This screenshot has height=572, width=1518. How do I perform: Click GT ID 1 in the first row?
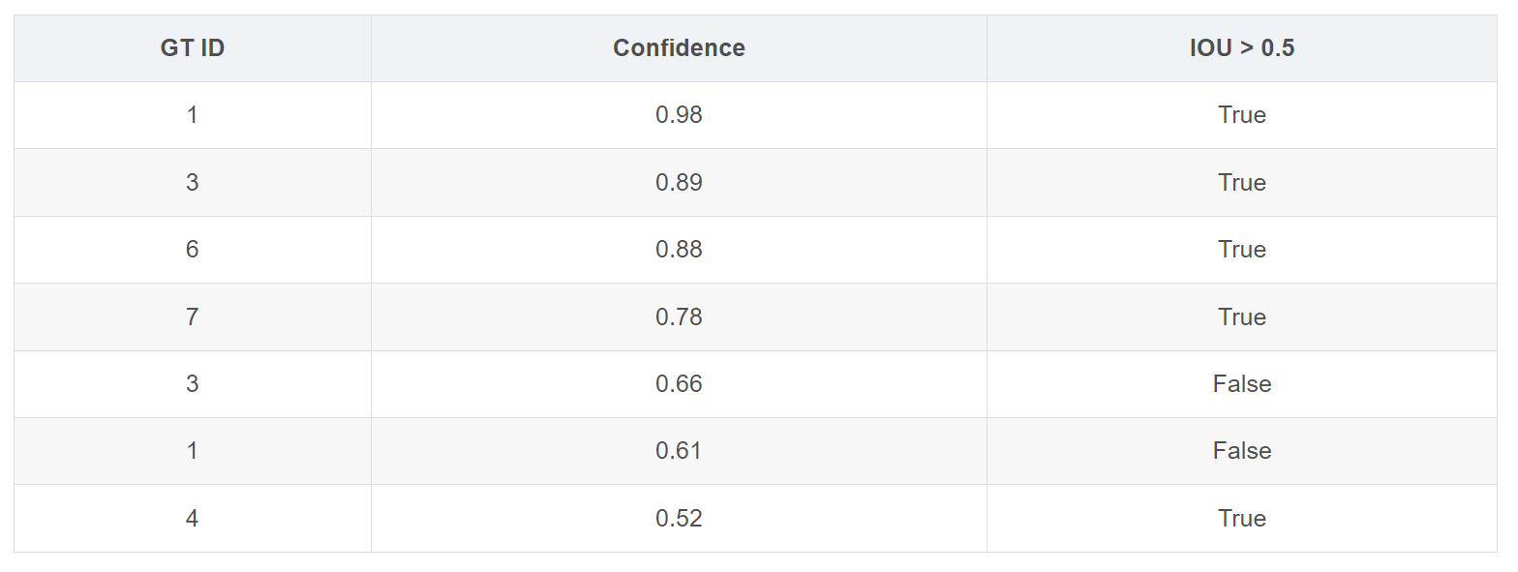(x=193, y=115)
